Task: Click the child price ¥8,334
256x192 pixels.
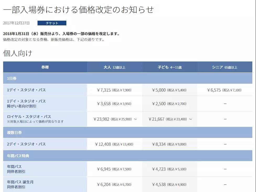Action: coord(169,144)
